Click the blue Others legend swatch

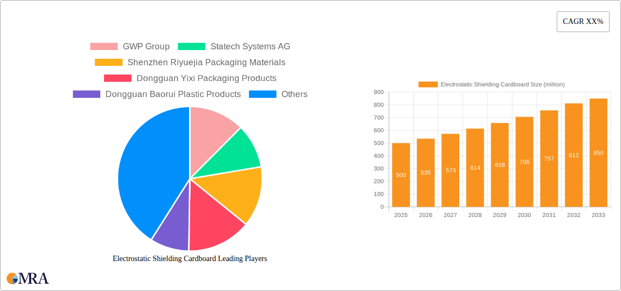[263, 94]
